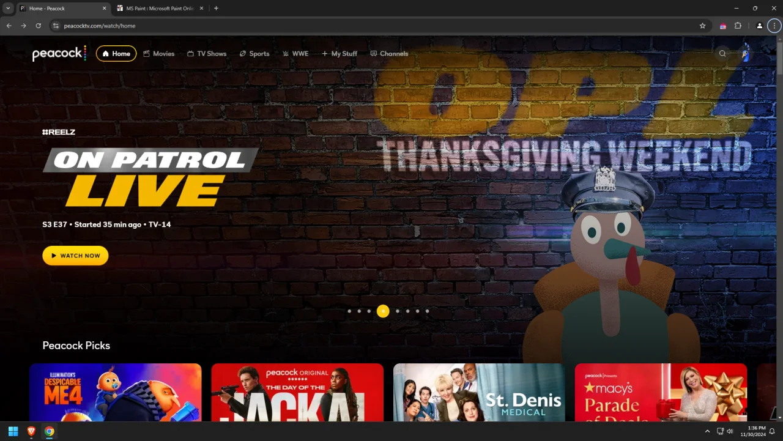Select the sixth carousel dot
Screen dimensions: 783x441
[407, 311]
